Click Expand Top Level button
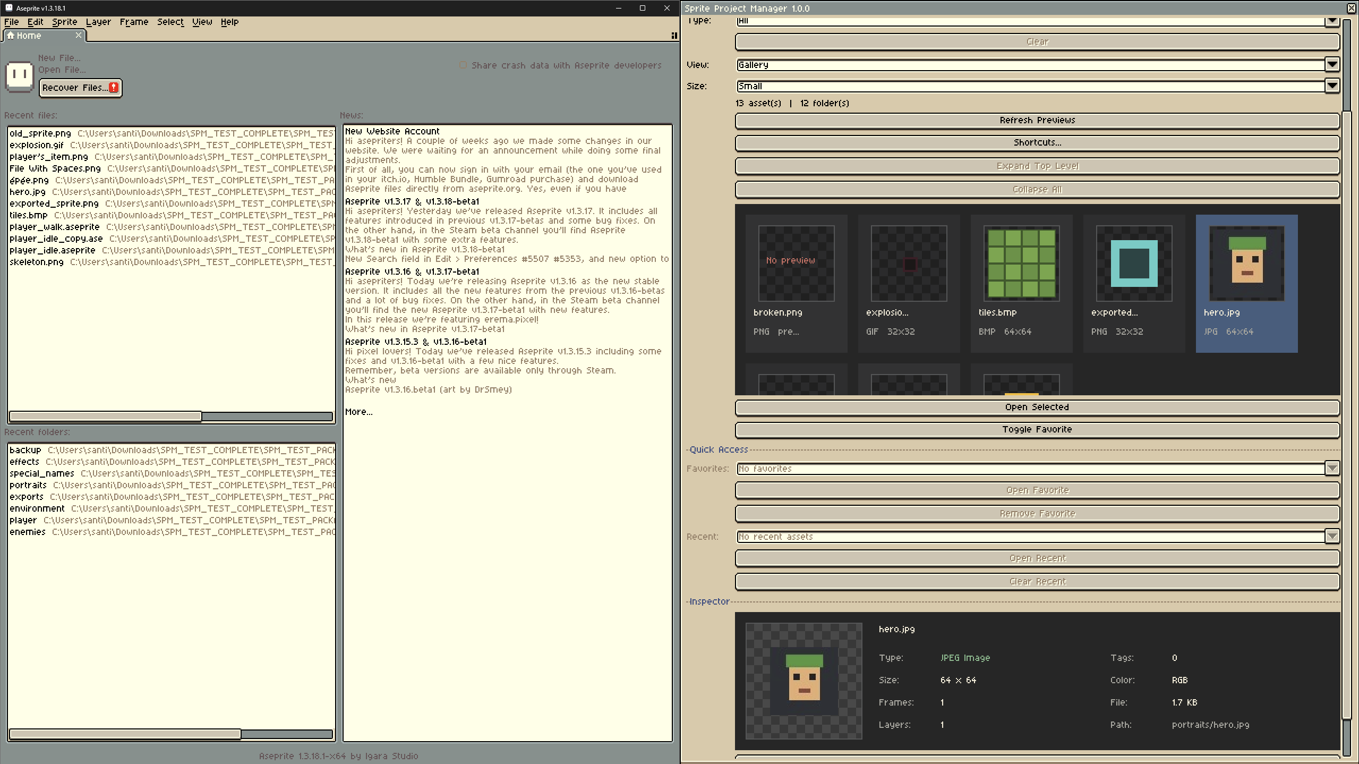The width and height of the screenshot is (1359, 764). pyautogui.click(x=1038, y=166)
